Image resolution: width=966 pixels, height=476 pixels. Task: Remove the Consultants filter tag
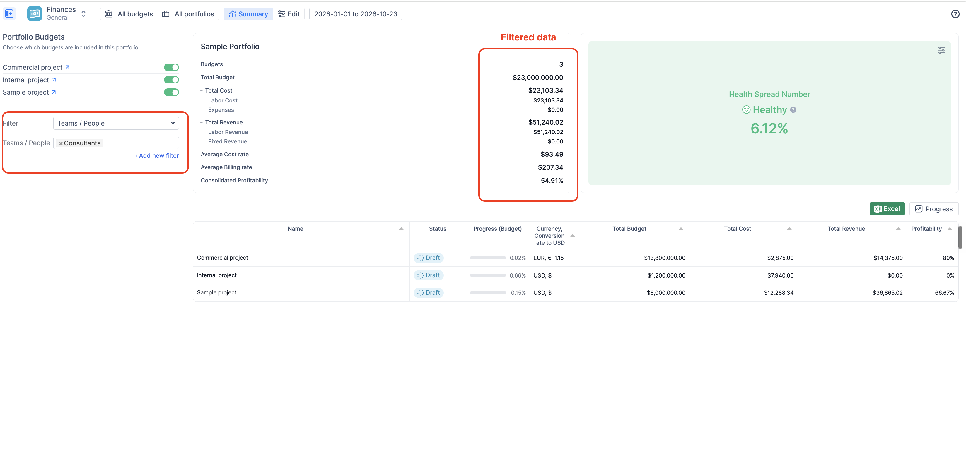[x=61, y=143]
